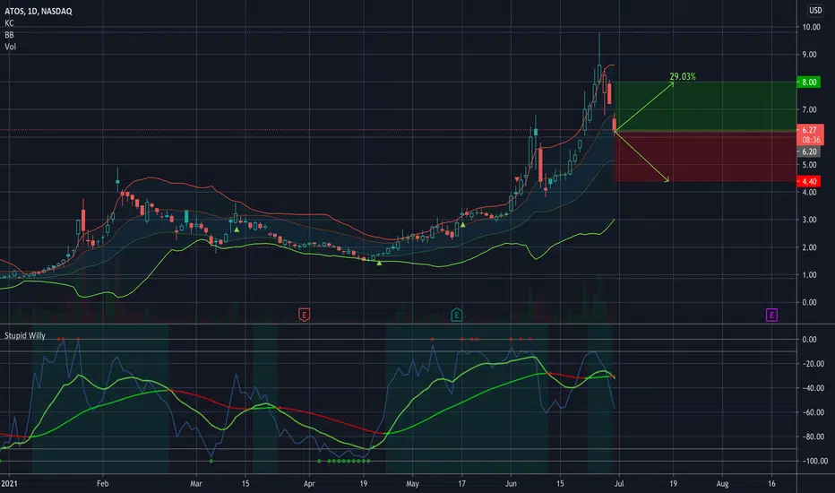Screen dimensions: 835x493
Task: Select the green profit zone of long position
Action: [706, 106]
